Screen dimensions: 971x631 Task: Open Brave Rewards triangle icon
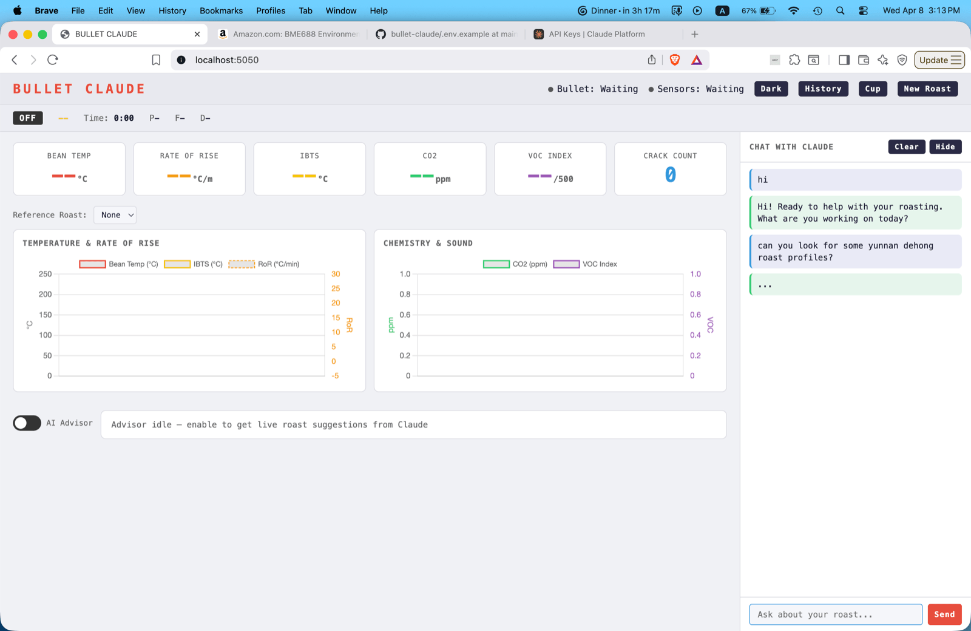[x=697, y=60]
